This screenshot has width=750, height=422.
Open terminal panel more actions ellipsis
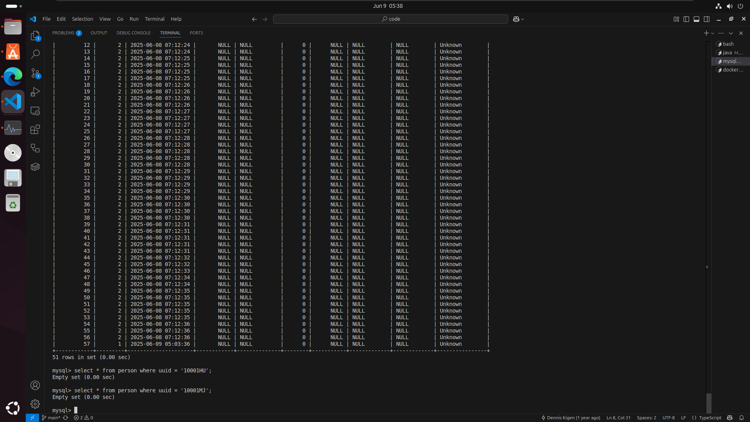pyautogui.click(x=721, y=33)
